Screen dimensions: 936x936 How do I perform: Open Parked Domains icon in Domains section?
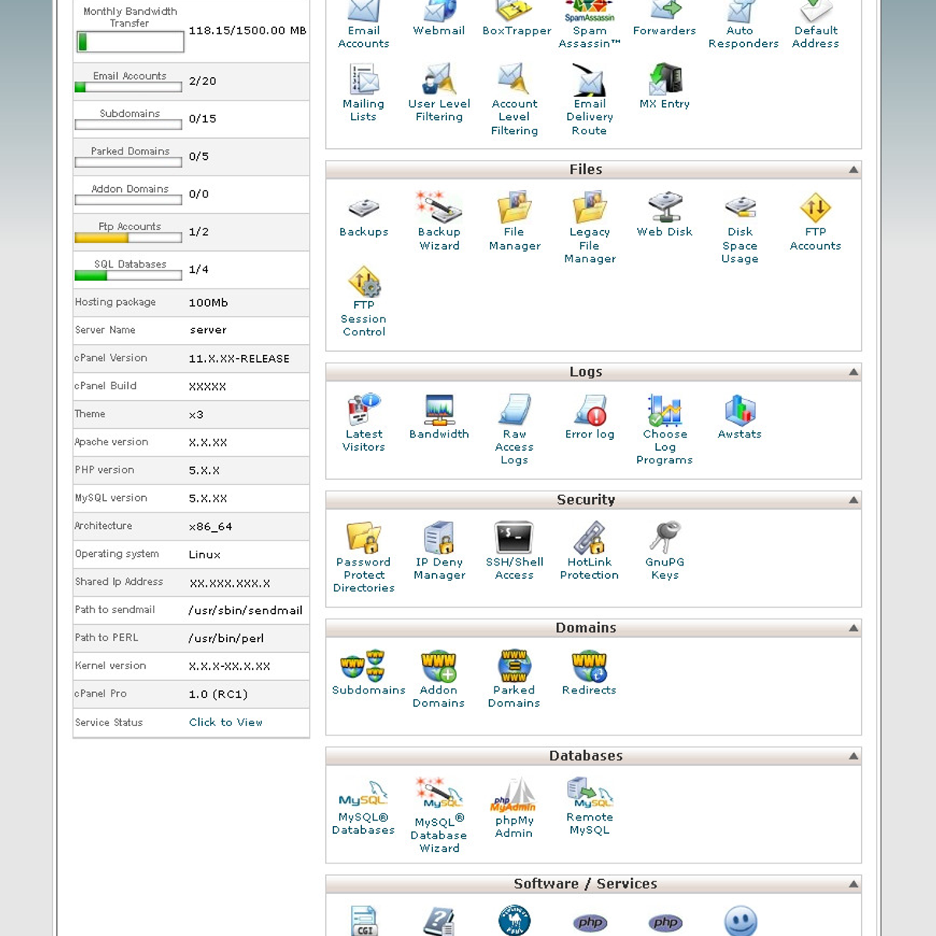coord(515,679)
